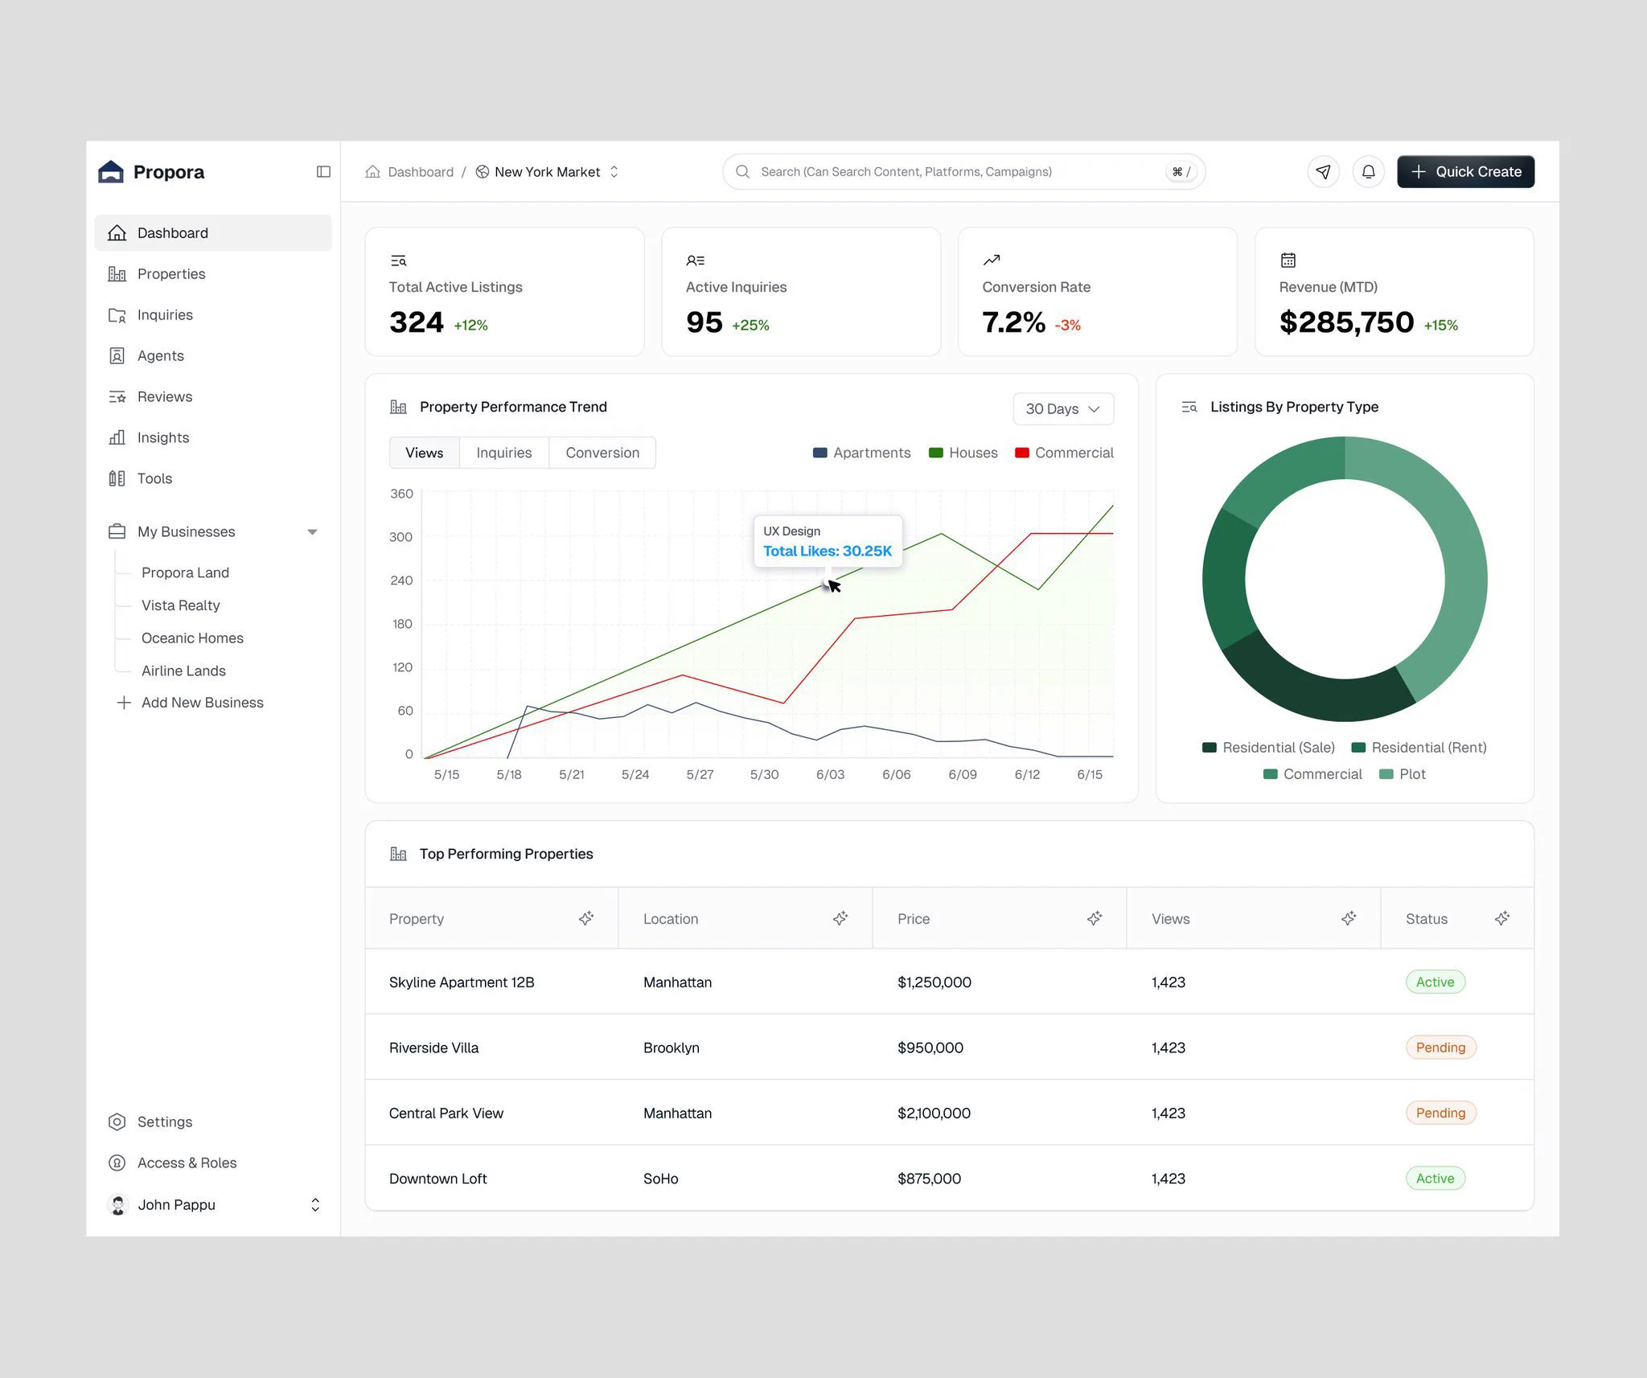Screen dimensions: 1647x1378
Task: Open the send (paper plane) icon button
Action: (1323, 171)
